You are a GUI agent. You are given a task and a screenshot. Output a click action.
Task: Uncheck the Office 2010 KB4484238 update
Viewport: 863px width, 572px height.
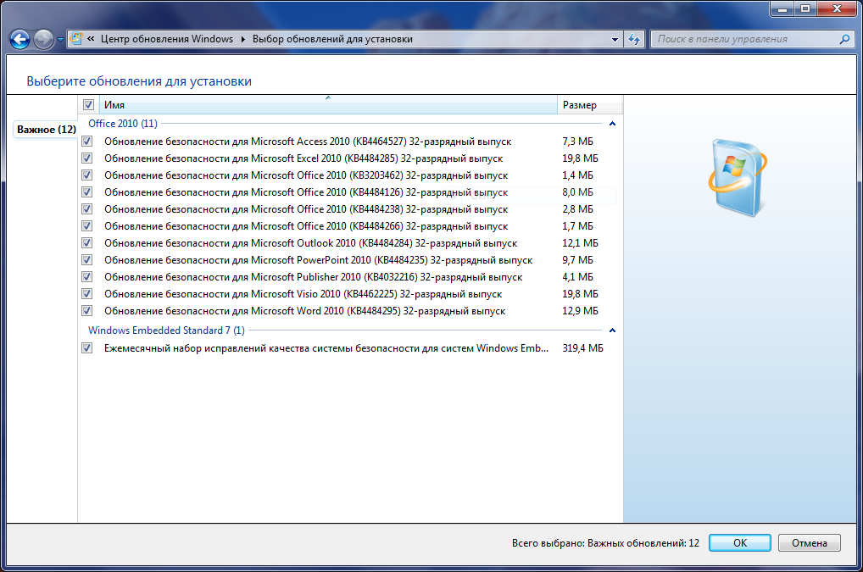click(x=87, y=209)
